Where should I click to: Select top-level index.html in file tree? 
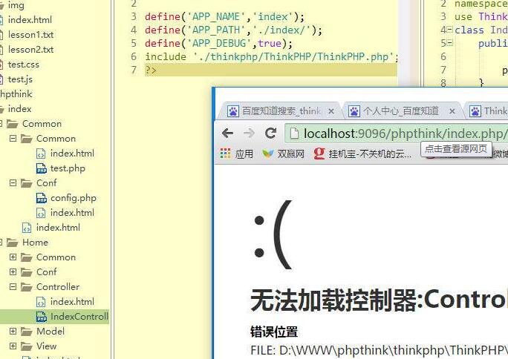(x=30, y=20)
